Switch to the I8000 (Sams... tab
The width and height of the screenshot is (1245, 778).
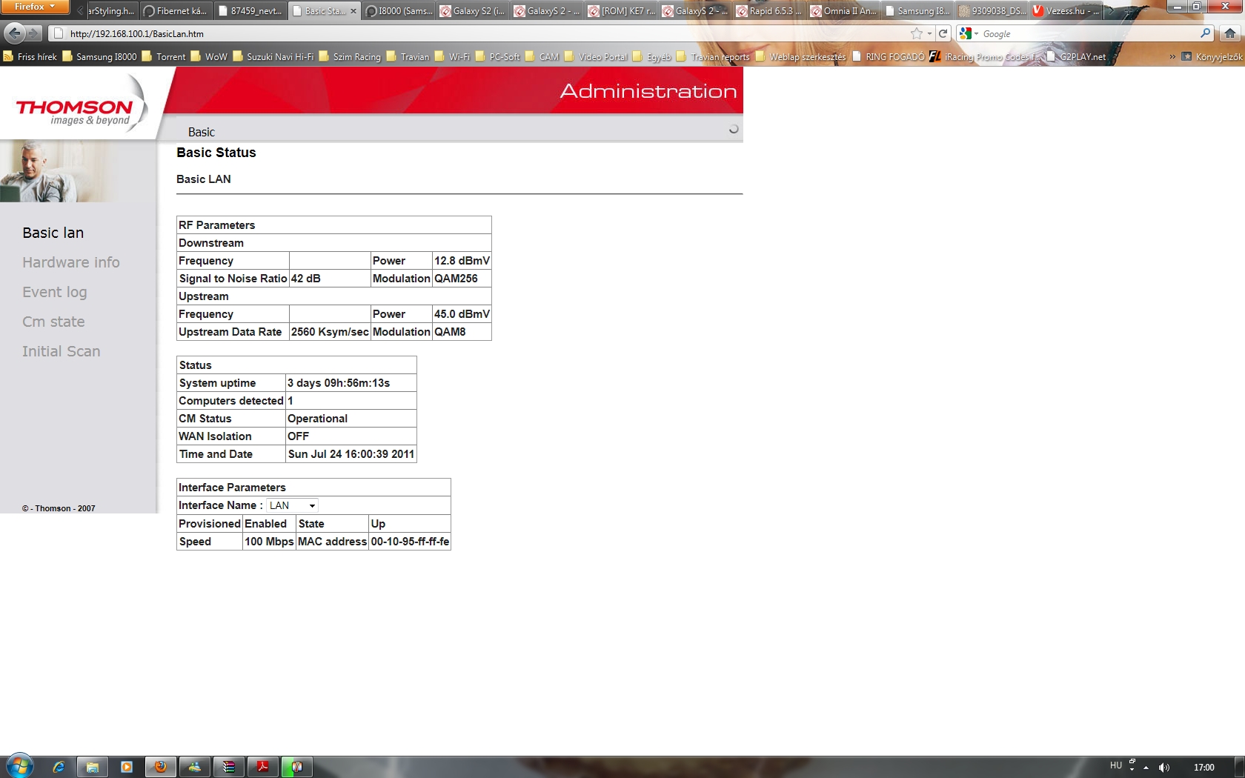point(398,11)
